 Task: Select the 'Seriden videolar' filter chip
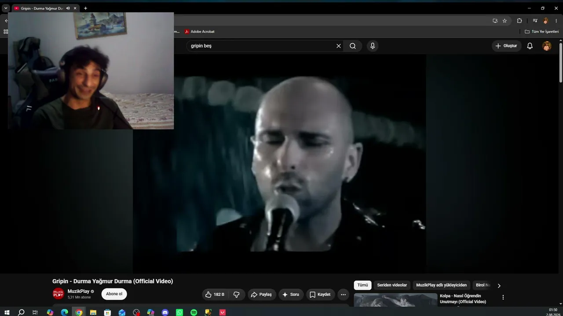click(392, 285)
